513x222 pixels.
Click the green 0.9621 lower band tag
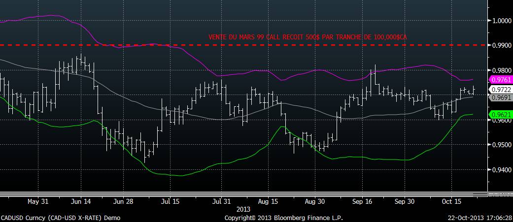[499, 115]
